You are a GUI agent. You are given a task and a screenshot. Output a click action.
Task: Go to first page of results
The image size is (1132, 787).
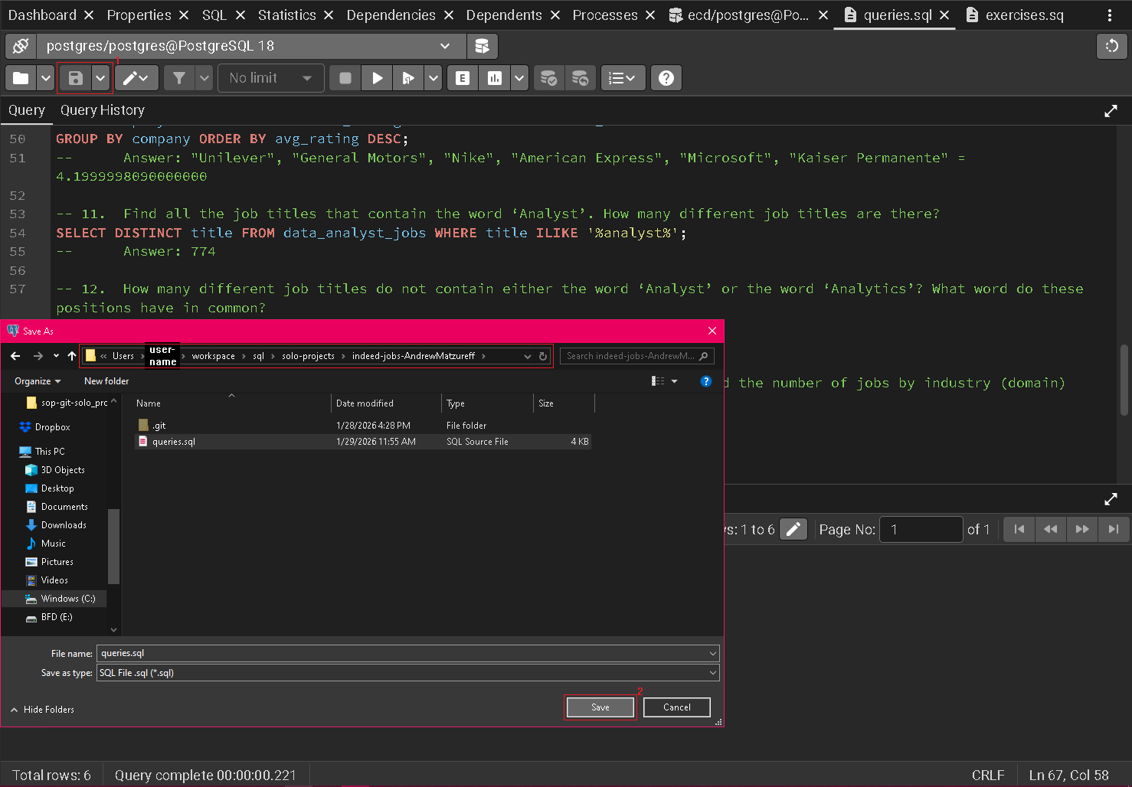(x=1019, y=529)
